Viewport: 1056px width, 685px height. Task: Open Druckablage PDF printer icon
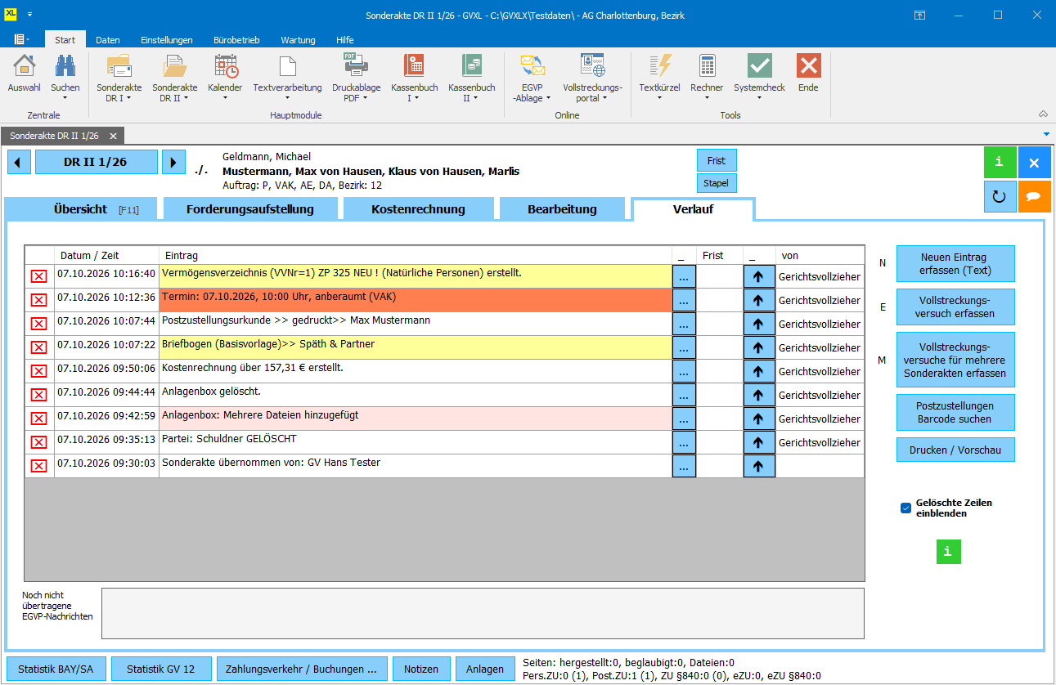point(356,65)
